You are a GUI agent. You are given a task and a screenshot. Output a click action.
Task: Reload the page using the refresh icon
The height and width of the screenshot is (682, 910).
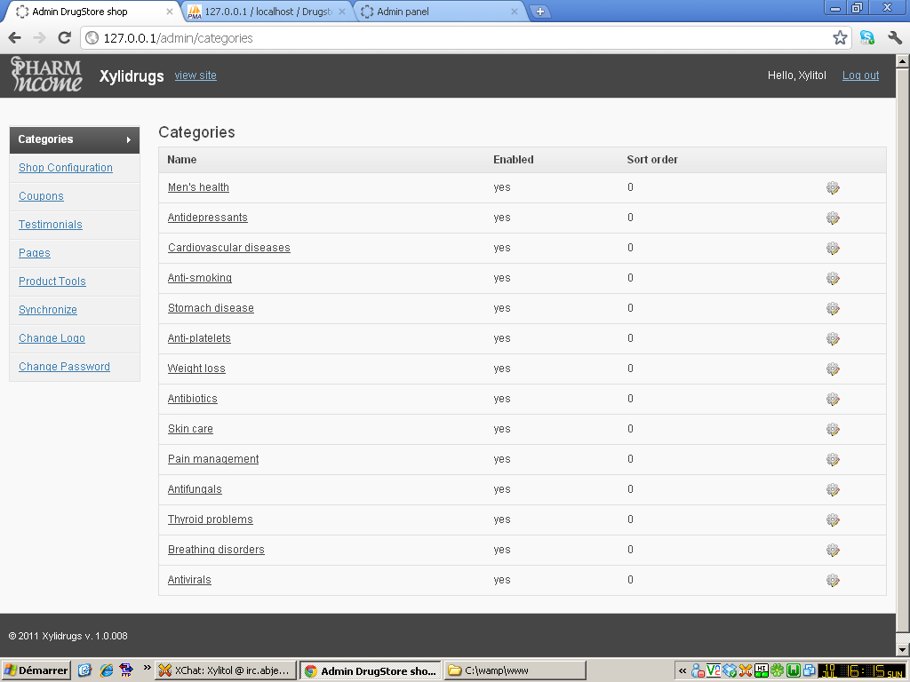tap(64, 38)
